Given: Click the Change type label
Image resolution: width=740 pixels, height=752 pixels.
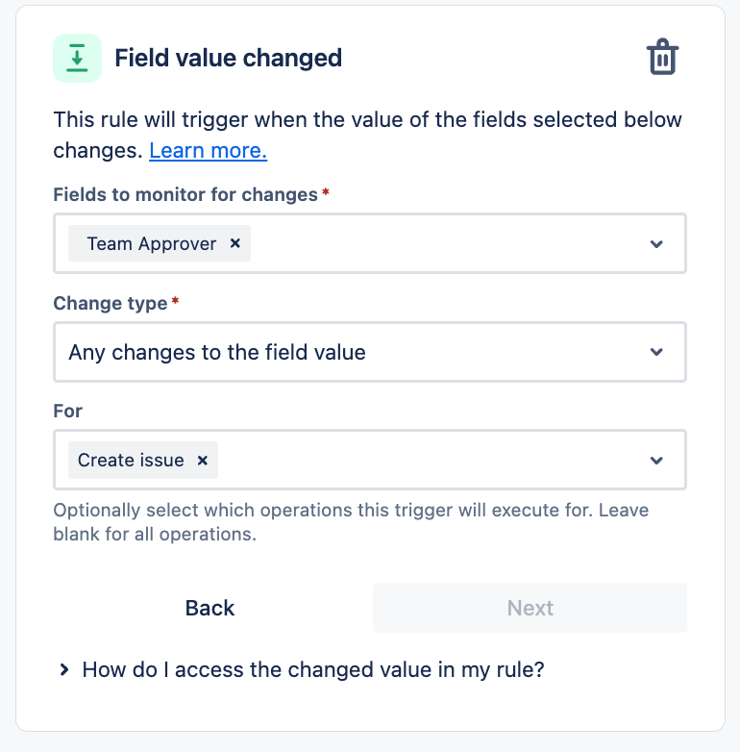Looking at the screenshot, I should [x=111, y=303].
